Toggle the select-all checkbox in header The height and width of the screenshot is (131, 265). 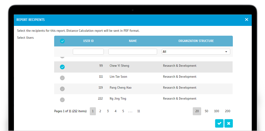click(62, 41)
